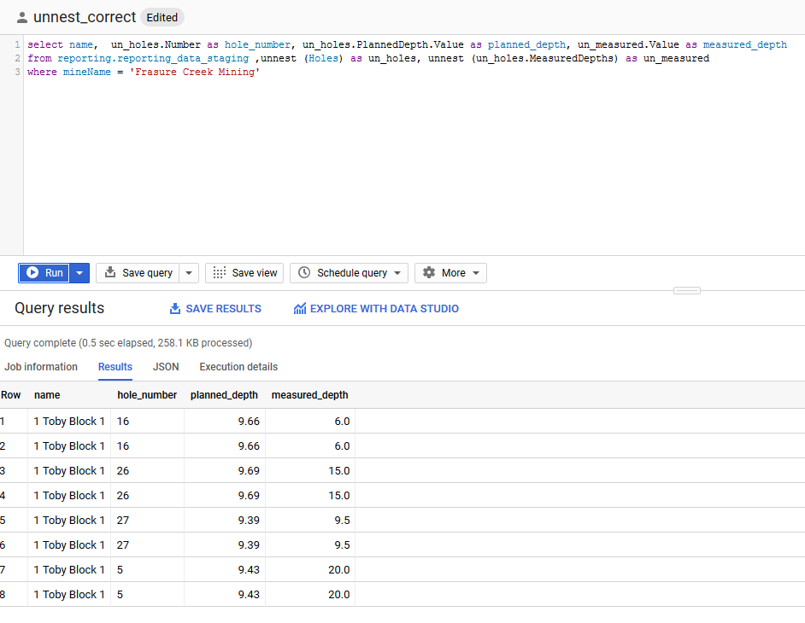The image size is (805, 623).
Task: Click the gear icon on More
Action: [429, 273]
